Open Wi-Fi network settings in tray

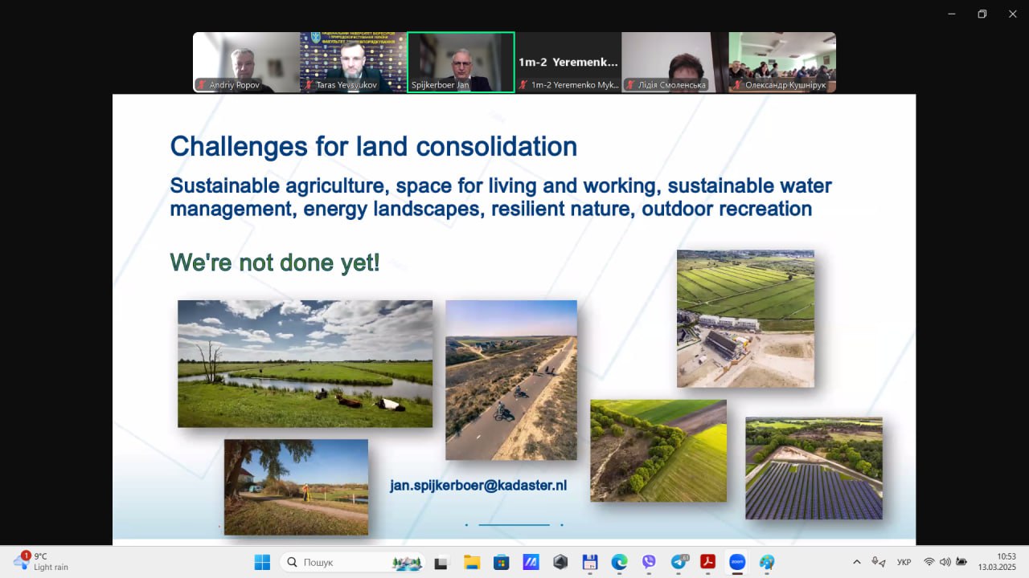[929, 562]
